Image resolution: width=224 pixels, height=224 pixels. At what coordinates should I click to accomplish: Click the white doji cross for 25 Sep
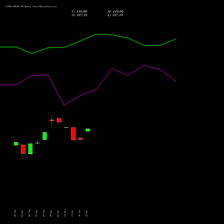[38, 143]
